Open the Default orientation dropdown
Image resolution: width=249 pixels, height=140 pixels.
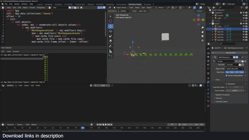pos(124,11)
